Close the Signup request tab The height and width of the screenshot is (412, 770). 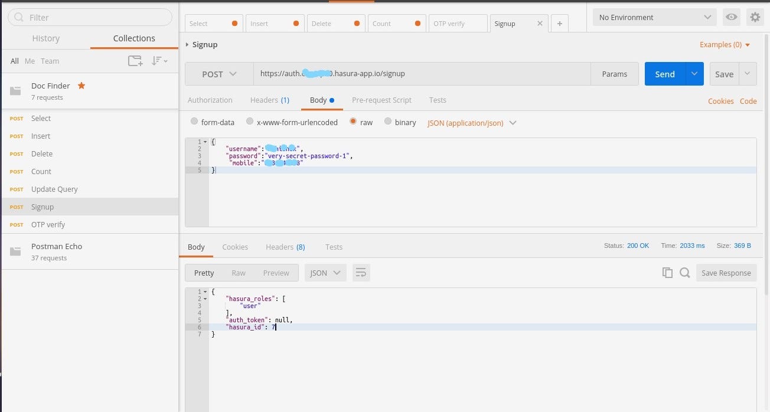tap(540, 24)
